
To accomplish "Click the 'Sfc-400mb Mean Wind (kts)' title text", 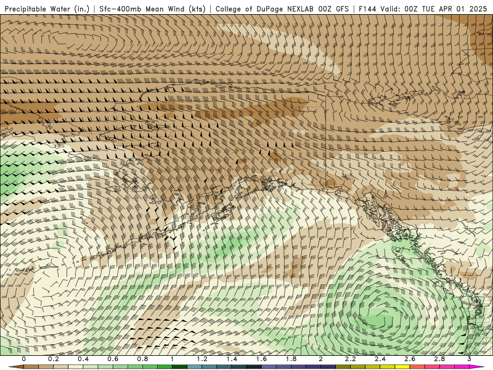I will tap(152, 9).
